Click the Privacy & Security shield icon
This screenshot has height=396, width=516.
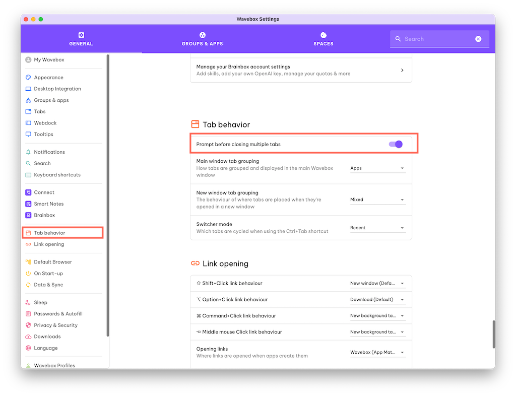pyautogui.click(x=28, y=325)
